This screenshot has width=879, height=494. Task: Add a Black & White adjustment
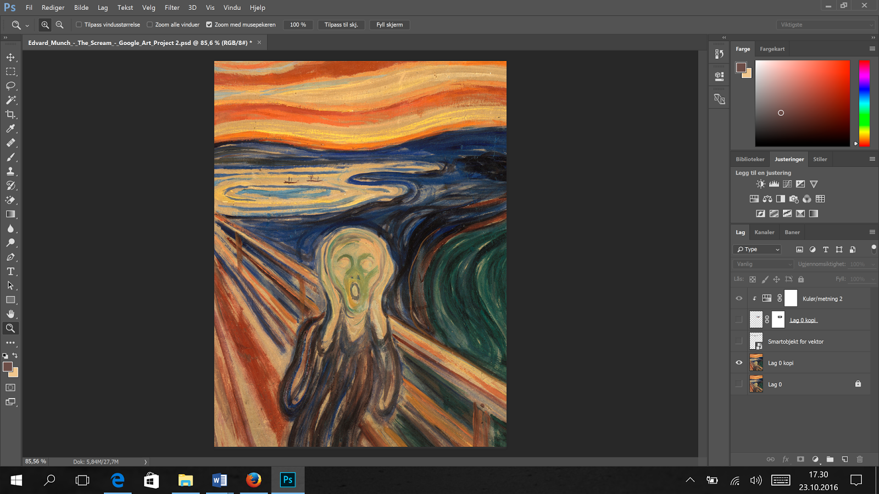(x=781, y=199)
